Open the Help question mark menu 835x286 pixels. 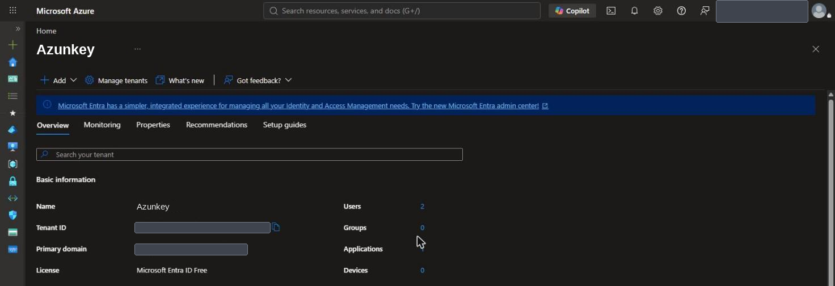click(x=681, y=11)
